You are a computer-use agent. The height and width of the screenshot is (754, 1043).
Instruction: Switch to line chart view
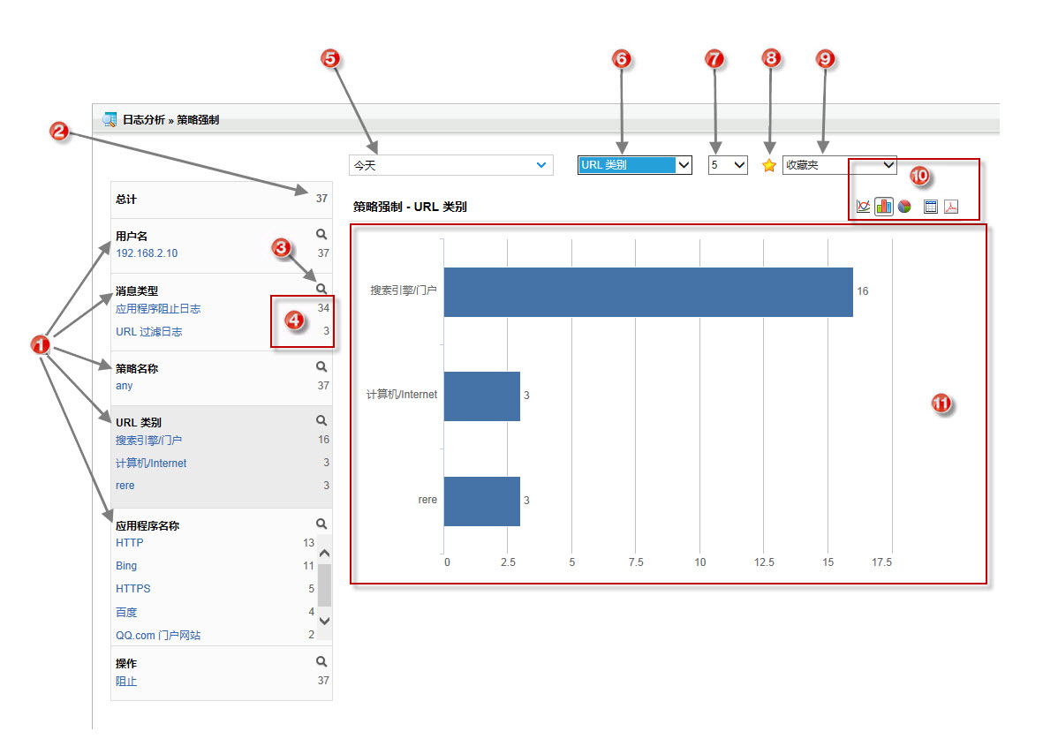point(863,207)
